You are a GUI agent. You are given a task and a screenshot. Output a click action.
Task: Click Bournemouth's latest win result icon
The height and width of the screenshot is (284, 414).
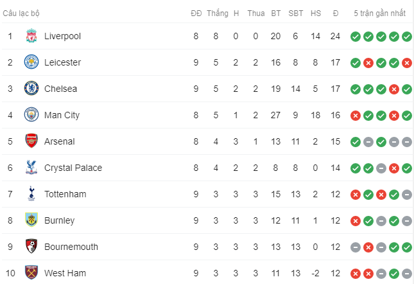coord(407,247)
